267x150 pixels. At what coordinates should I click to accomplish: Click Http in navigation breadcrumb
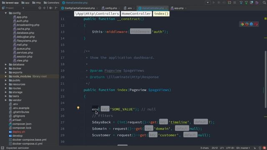[37, 2]
